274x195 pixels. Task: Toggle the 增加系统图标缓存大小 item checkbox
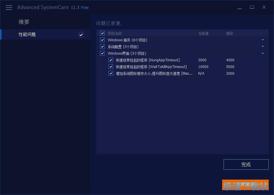click(x=110, y=73)
